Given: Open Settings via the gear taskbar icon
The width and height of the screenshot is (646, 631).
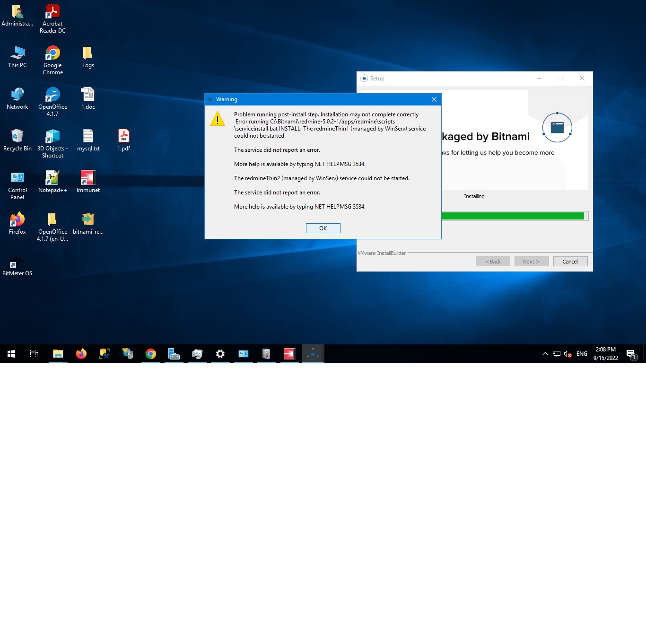Looking at the screenshot, I should [220, 353].
